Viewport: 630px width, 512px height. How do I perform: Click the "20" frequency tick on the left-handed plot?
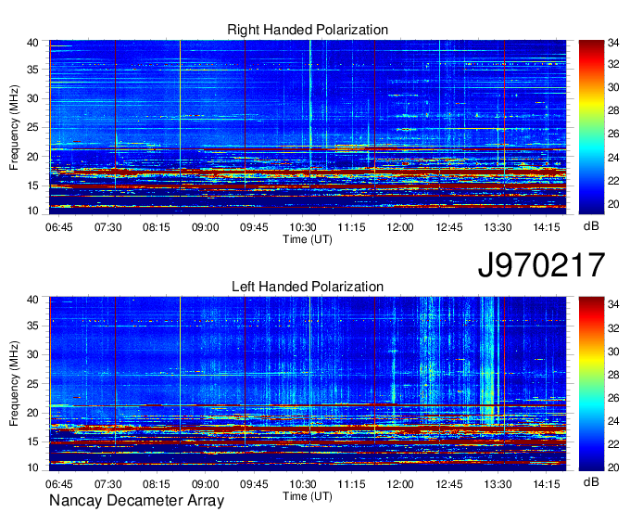coord(32,413)
